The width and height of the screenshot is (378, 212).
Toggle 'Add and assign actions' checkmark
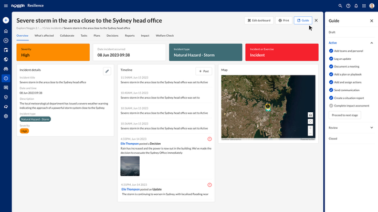point(331,82)
